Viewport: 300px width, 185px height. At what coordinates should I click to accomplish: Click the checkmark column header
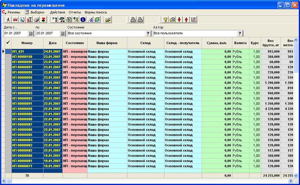(x=8, y=43)
